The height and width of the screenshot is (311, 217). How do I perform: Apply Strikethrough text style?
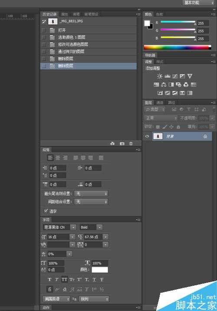point(102,280)
